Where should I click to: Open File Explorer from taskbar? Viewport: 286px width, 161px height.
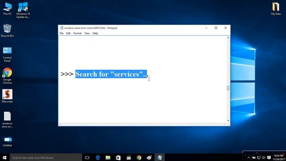(108, 157)
